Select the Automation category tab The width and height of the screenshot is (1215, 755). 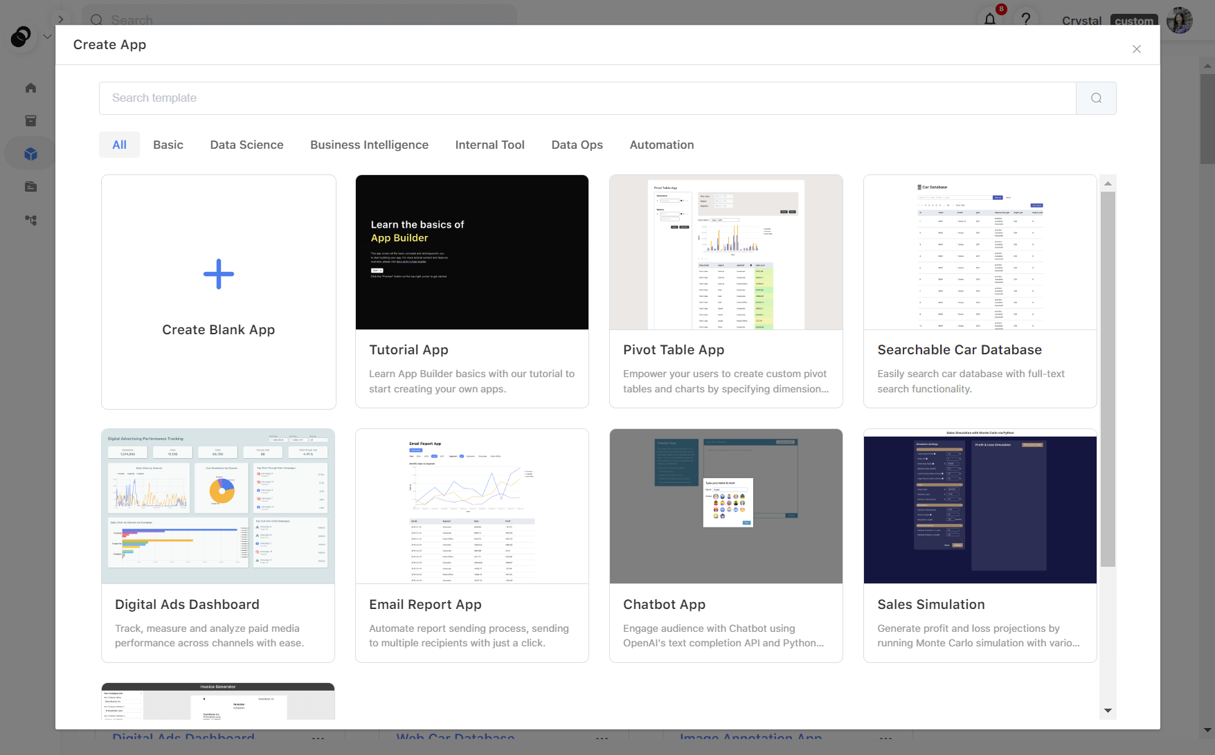pyautogui.click(x=661, y=145)
